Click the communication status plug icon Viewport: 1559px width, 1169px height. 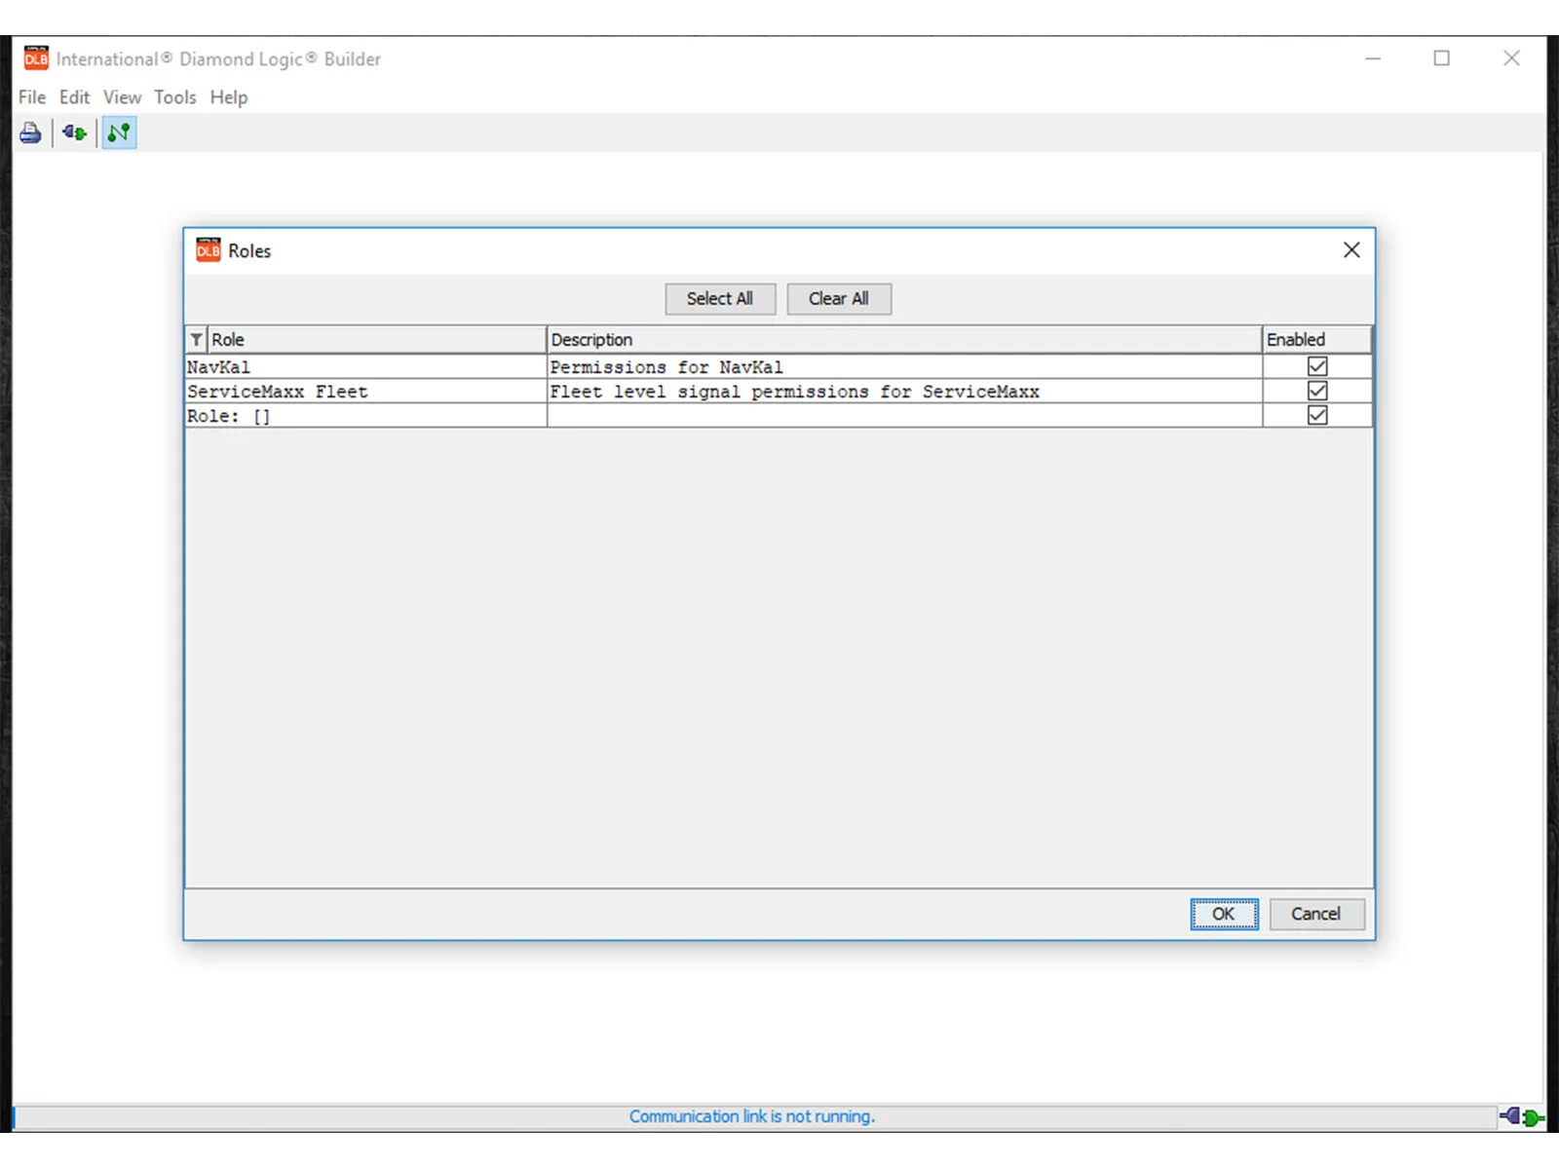[x=1521, y=1116]
